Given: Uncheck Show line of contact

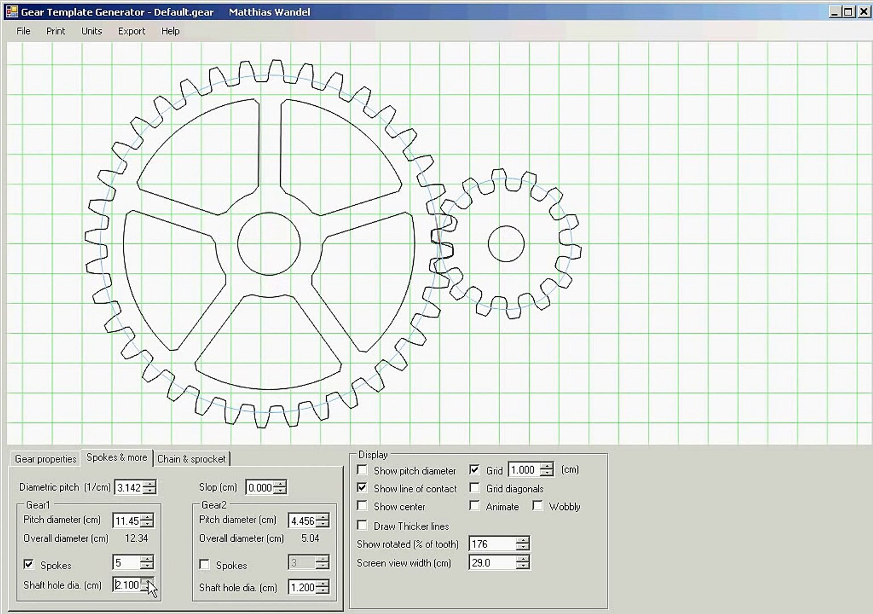Looking at the screenshot, I should pyautogui.click(x=362, y=488).
